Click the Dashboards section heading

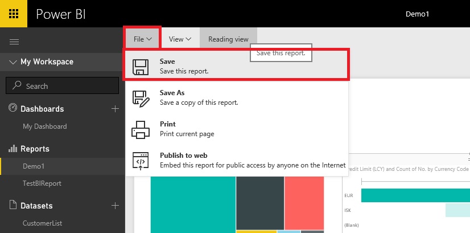coord(42,109)
